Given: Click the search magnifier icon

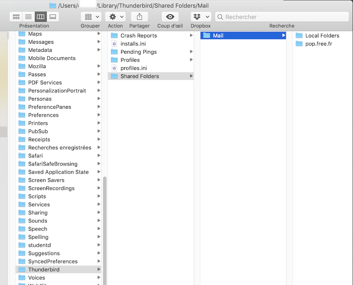Looking at the screenshot, I should click(x=220, y=17).
